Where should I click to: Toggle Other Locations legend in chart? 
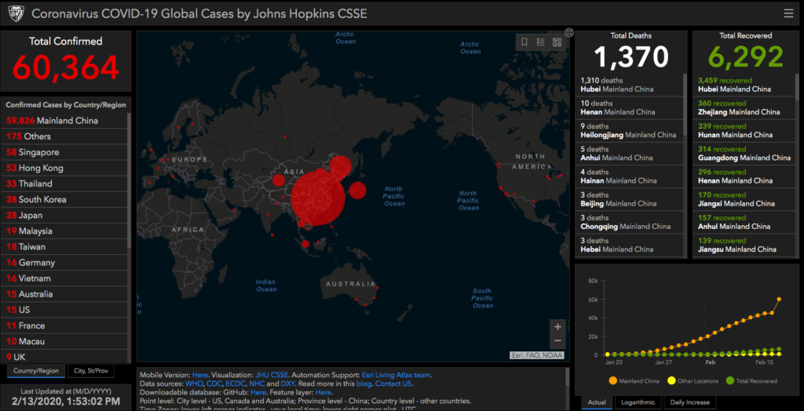pos(693,380)
